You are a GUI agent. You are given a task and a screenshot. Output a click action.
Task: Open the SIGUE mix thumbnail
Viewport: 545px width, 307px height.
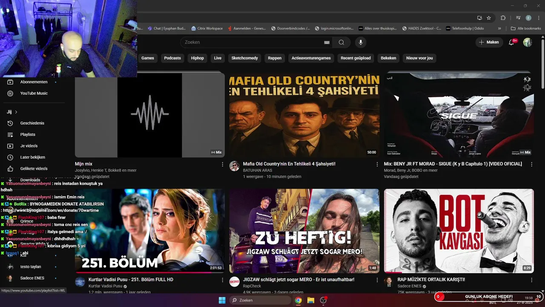[459, 115]
